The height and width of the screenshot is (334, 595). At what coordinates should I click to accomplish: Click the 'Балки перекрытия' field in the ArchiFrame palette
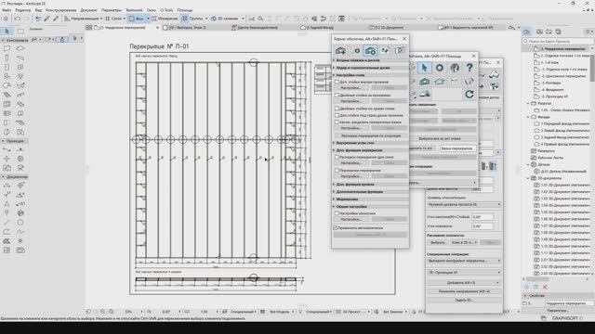click(x=458, y=148)
